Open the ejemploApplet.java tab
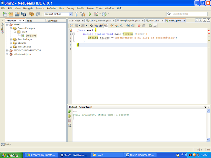The width and height of the screenshot is (211, 158). 130,20
